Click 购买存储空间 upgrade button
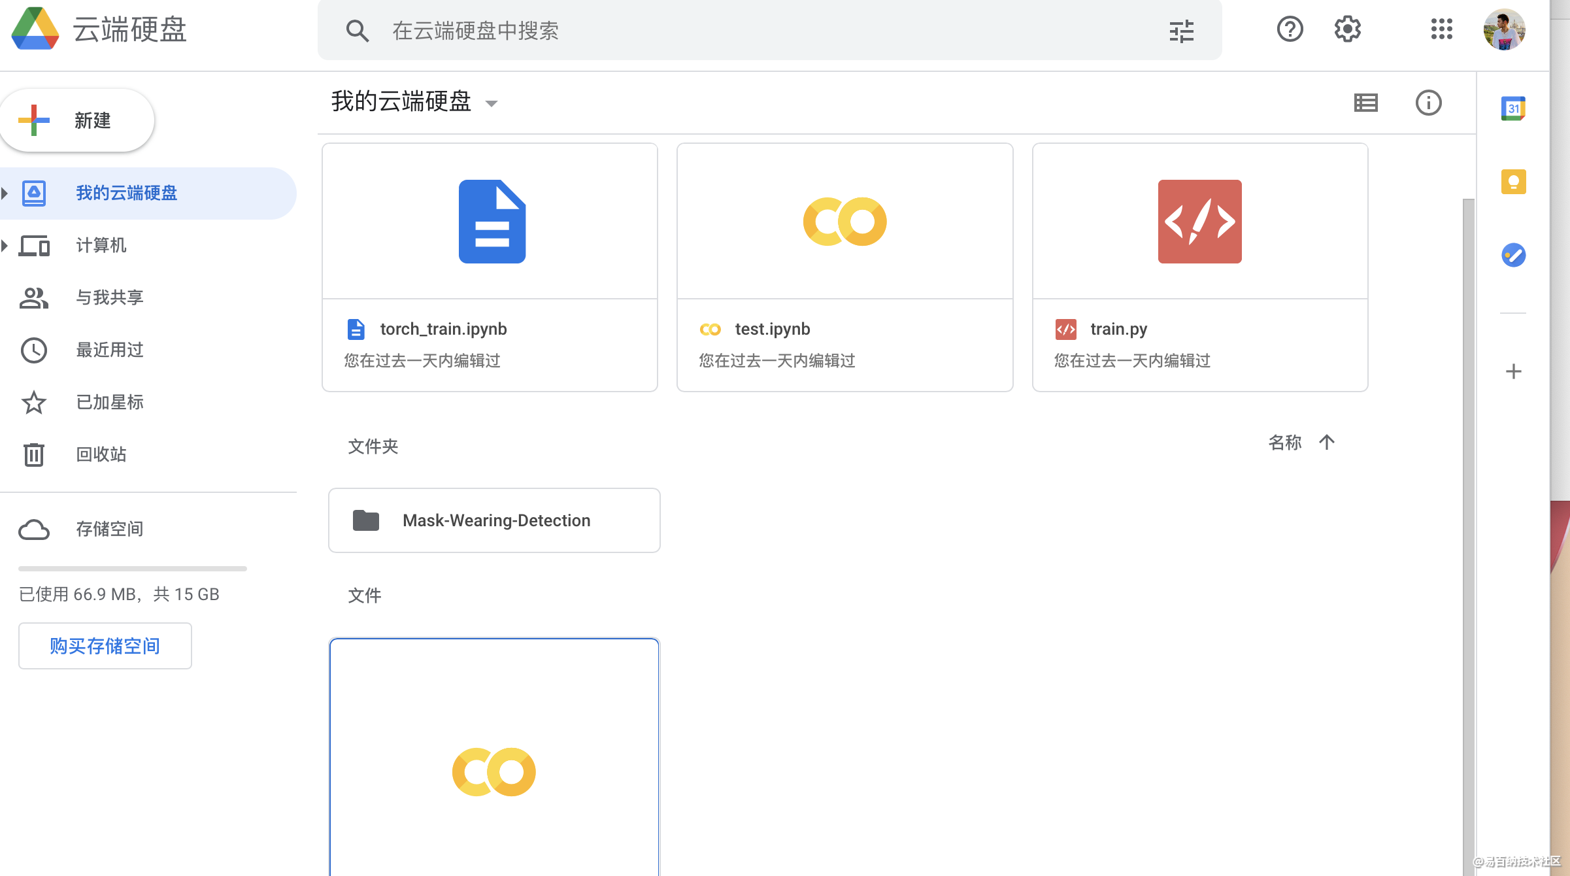This screenshot has height=876, width=1570. (105, 645)
